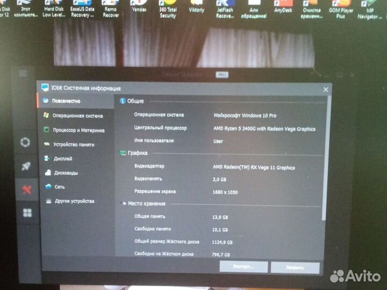Viewport: 387px width, 290px height.
Task: Click the AMD Radeon RX Vega 11 value
Action: [254, 168]
